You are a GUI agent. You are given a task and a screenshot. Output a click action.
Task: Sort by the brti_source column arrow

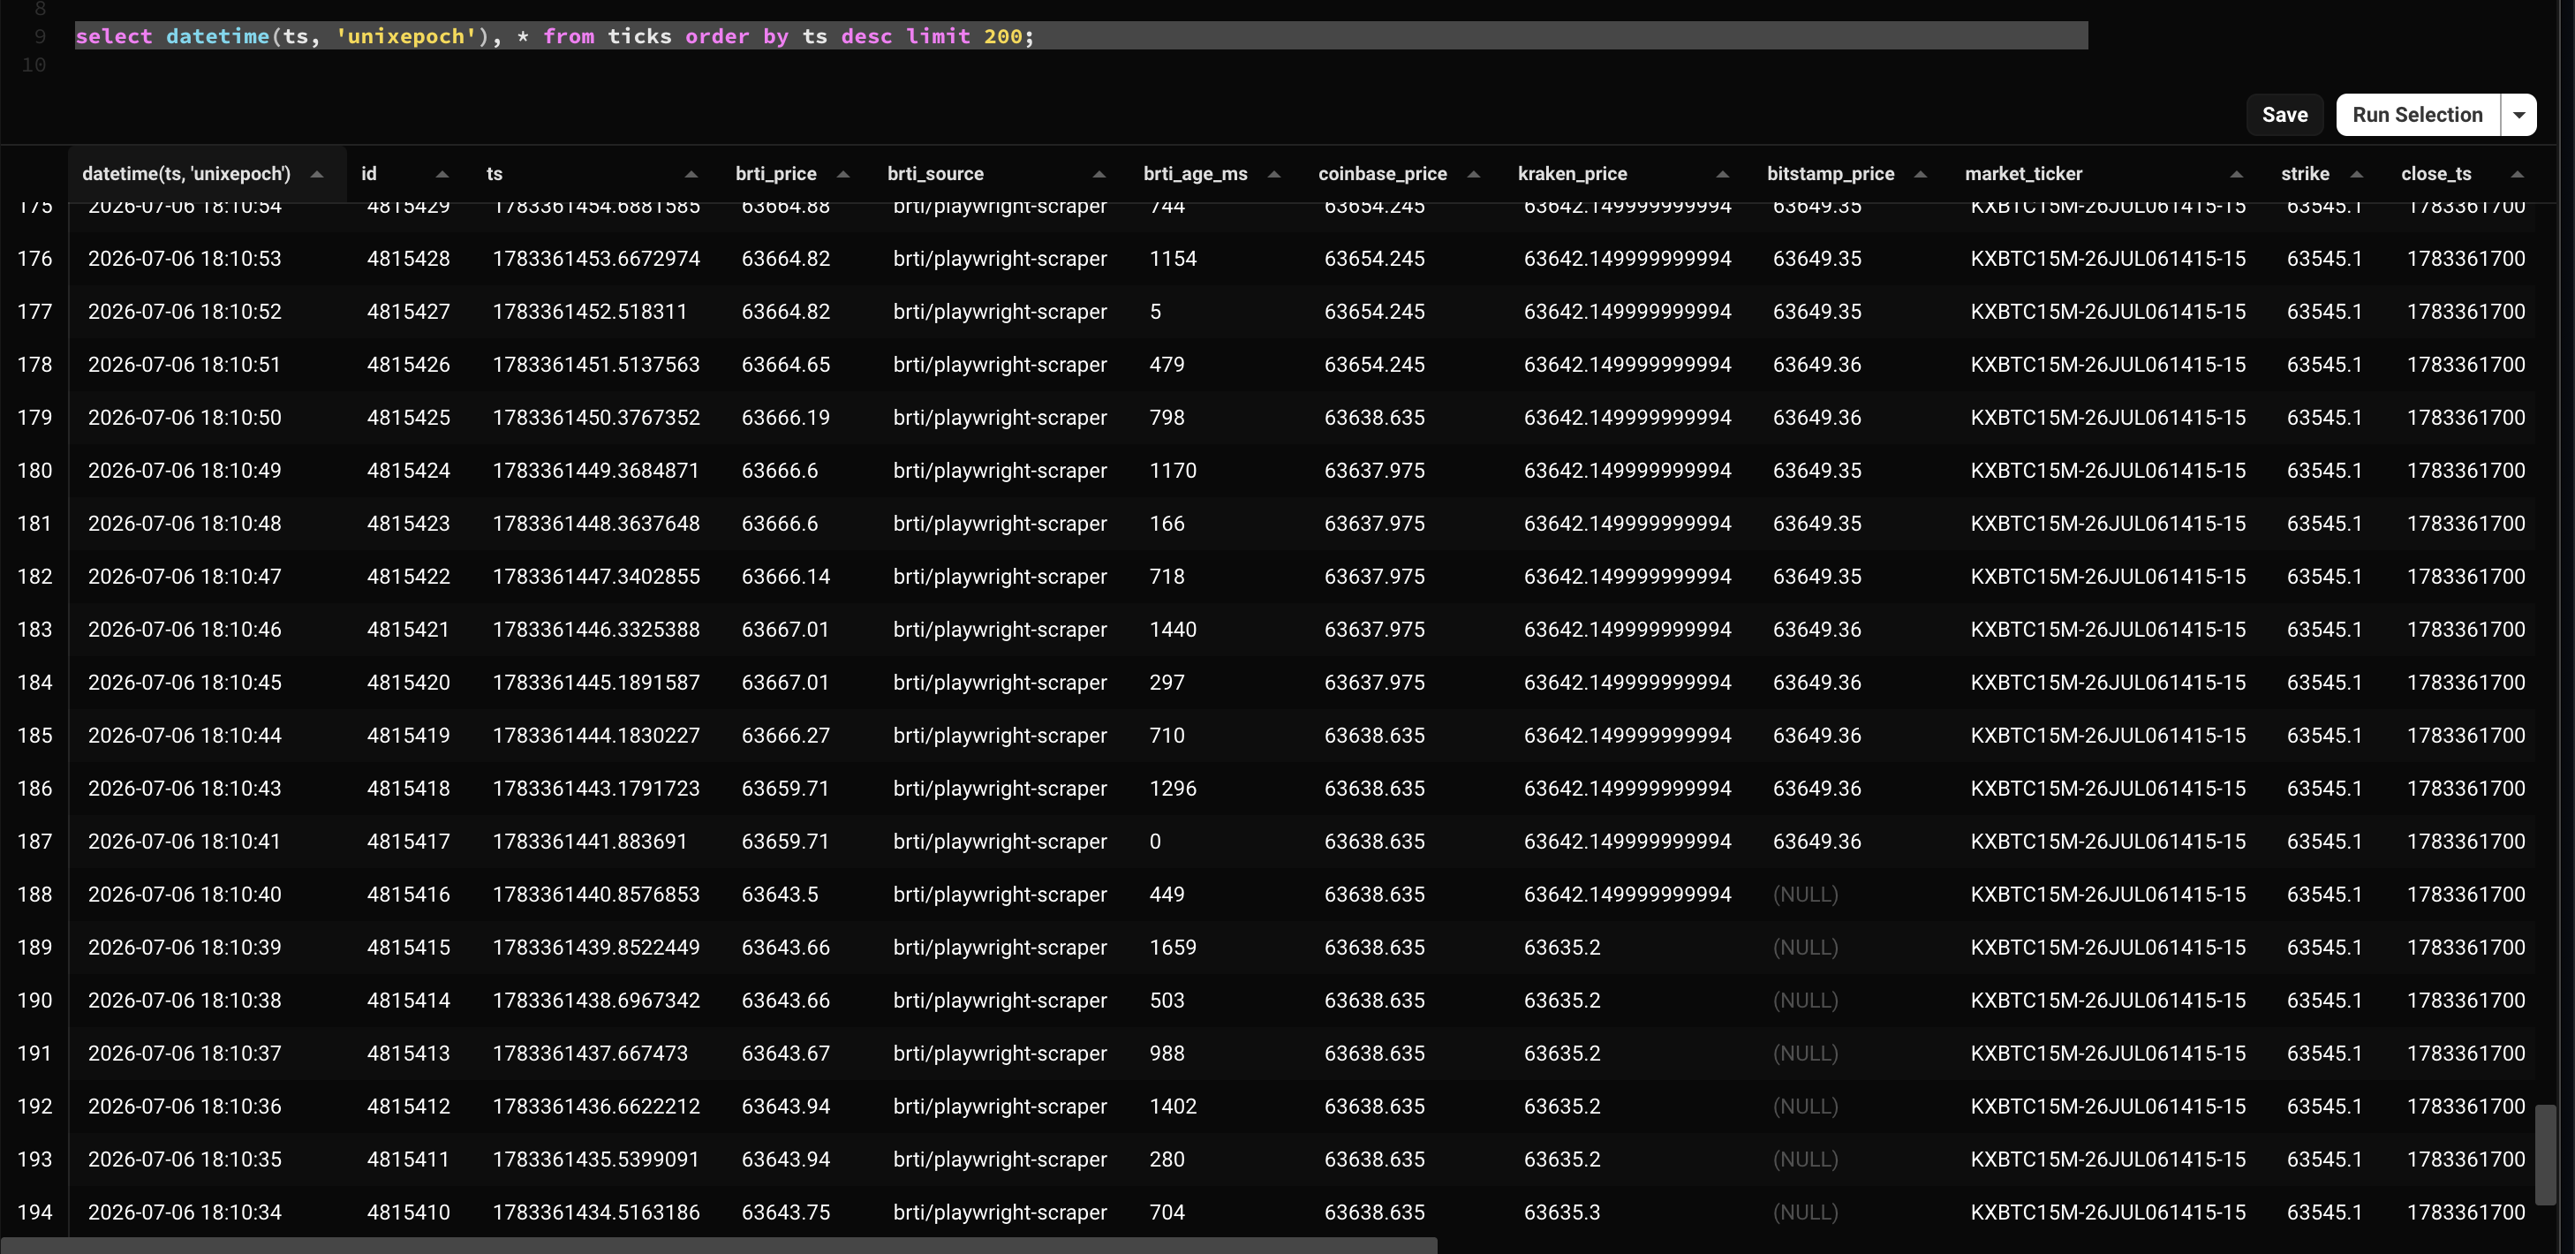pyautogui.click(x=1099, y=174)
